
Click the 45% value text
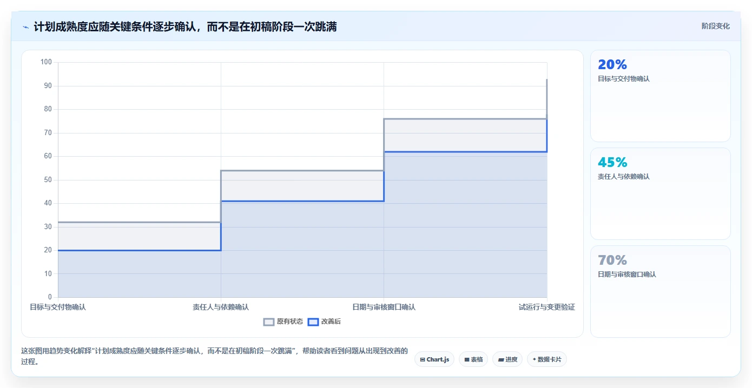(x=612, y=163)
